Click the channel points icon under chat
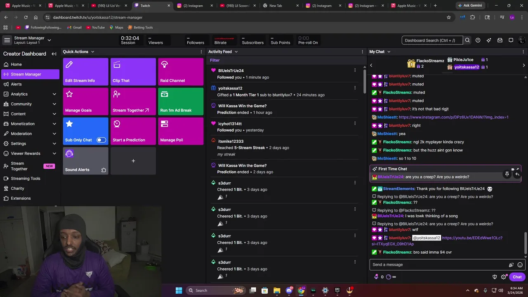The image size is (528, 297). coord(389,277)
